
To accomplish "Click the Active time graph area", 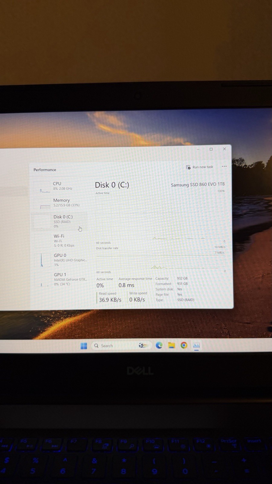I will pyautogui.click(x=160, y=217).
